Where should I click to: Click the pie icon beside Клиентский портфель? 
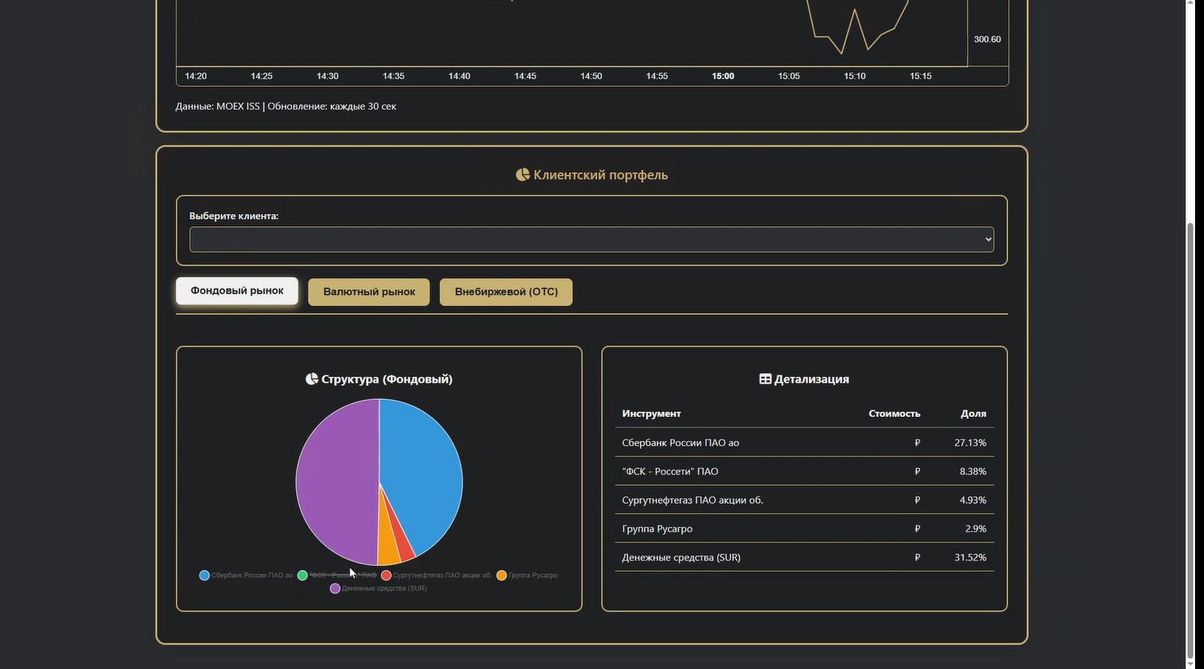pyautogui.click(x=522, y=174)
